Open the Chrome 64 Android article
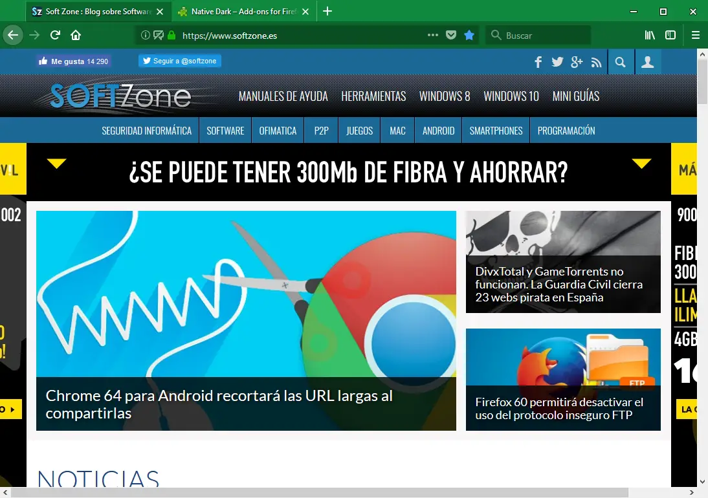The width and height of the screenshot is (708, 498). (x=219, y=404)
